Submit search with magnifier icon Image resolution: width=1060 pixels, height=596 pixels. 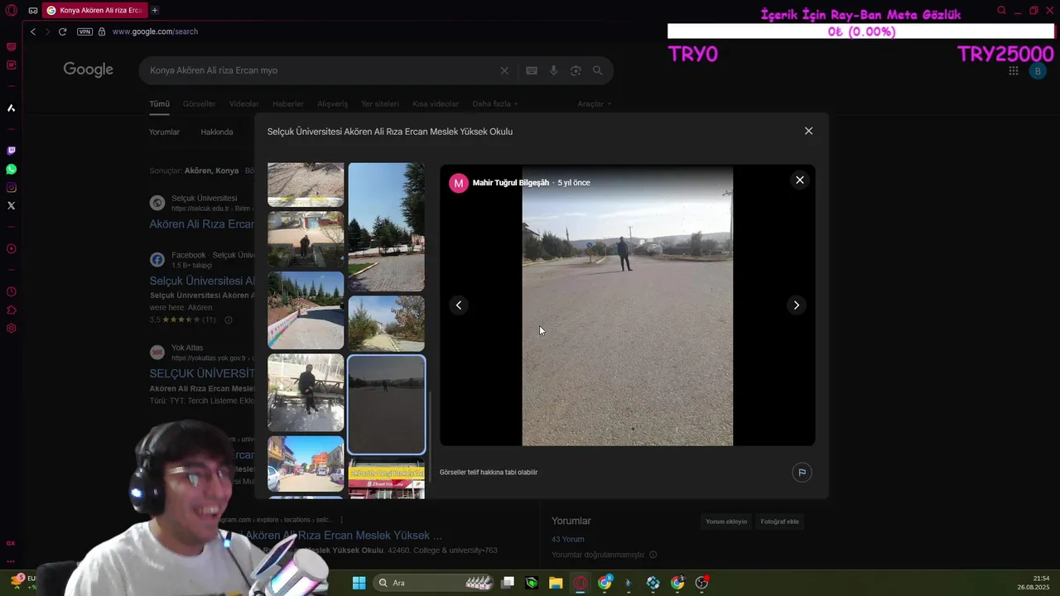597,70
